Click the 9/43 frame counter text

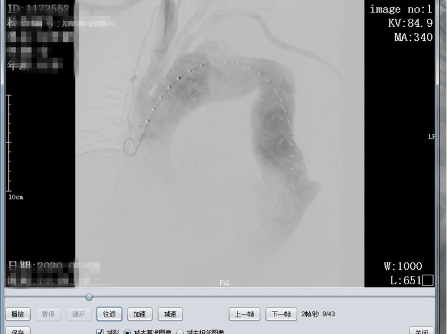point(330,314)
